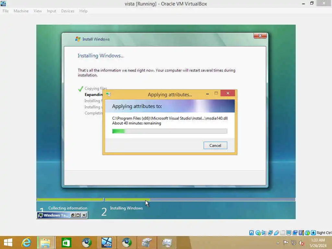The image size is (332, 249).
Task: Open the Windows Store taskbar icon
Action: (66, 243)
